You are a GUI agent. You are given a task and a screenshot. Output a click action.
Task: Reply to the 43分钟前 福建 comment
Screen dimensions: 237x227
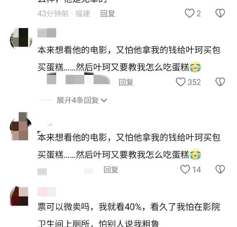(107, 14)
